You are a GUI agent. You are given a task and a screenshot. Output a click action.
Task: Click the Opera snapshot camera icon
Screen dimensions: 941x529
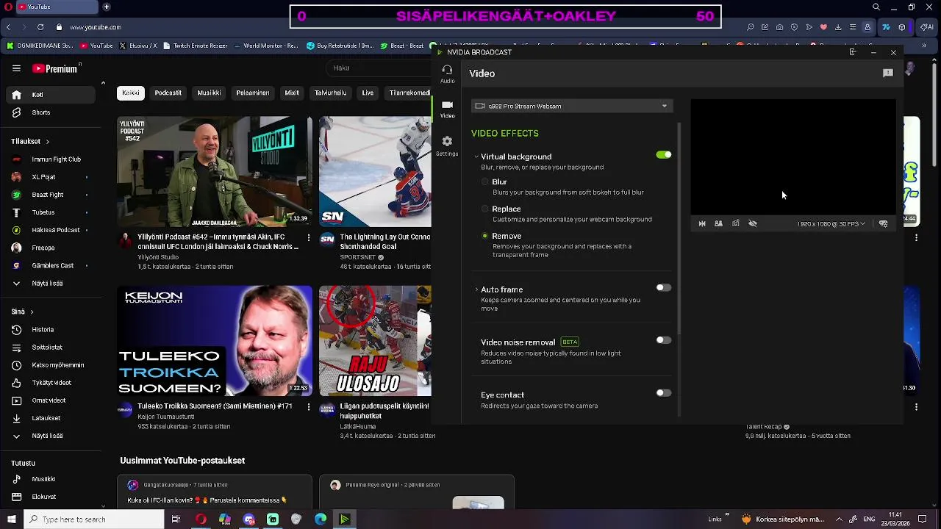click(x=779, y=27)
